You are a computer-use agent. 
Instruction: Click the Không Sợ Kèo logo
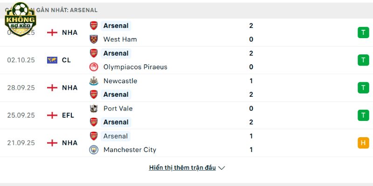point(20,19)
